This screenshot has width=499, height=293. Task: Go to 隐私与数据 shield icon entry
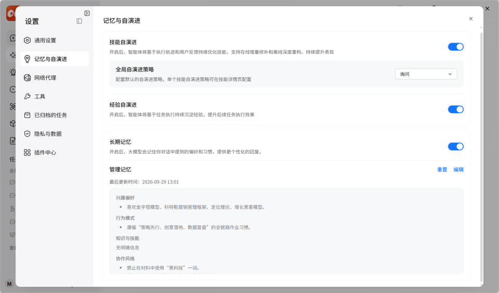click(28, 134)
